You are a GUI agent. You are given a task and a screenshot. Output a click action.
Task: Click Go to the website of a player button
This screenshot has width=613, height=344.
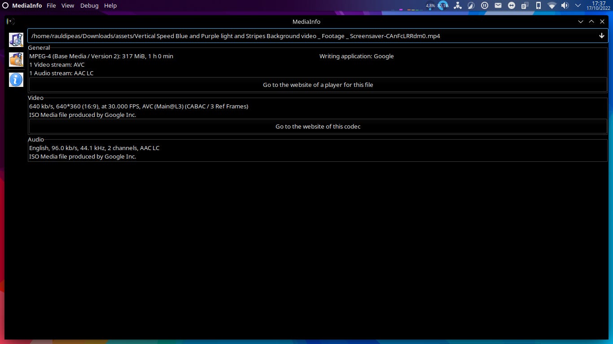tap(318, 85)
